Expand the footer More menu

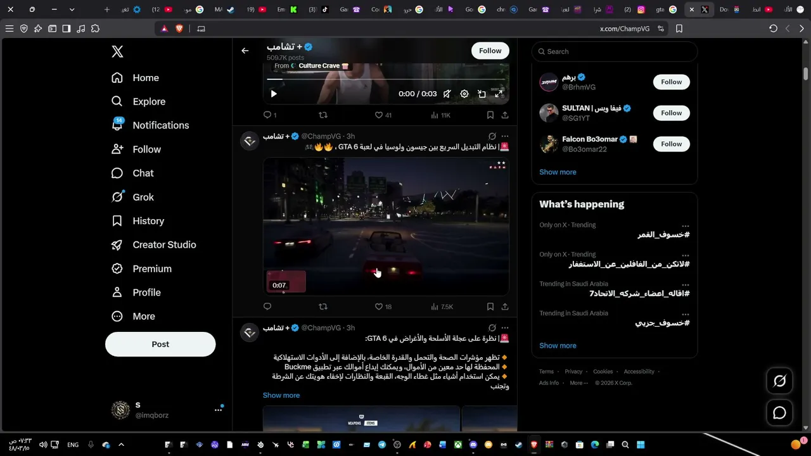578,383
